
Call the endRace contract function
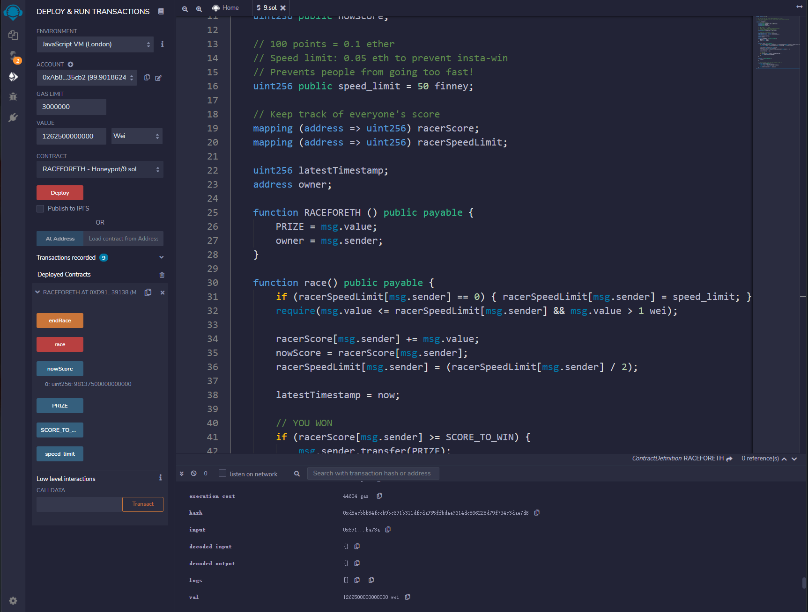[60, 321]
